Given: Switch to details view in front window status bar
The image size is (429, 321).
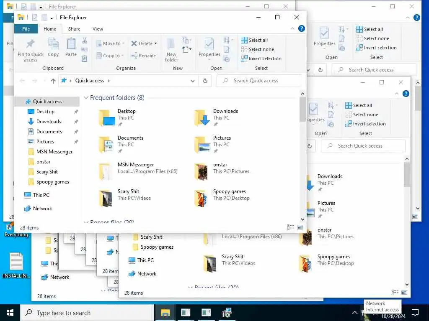Looking at the screenshot, I should [x=291, y=227].
